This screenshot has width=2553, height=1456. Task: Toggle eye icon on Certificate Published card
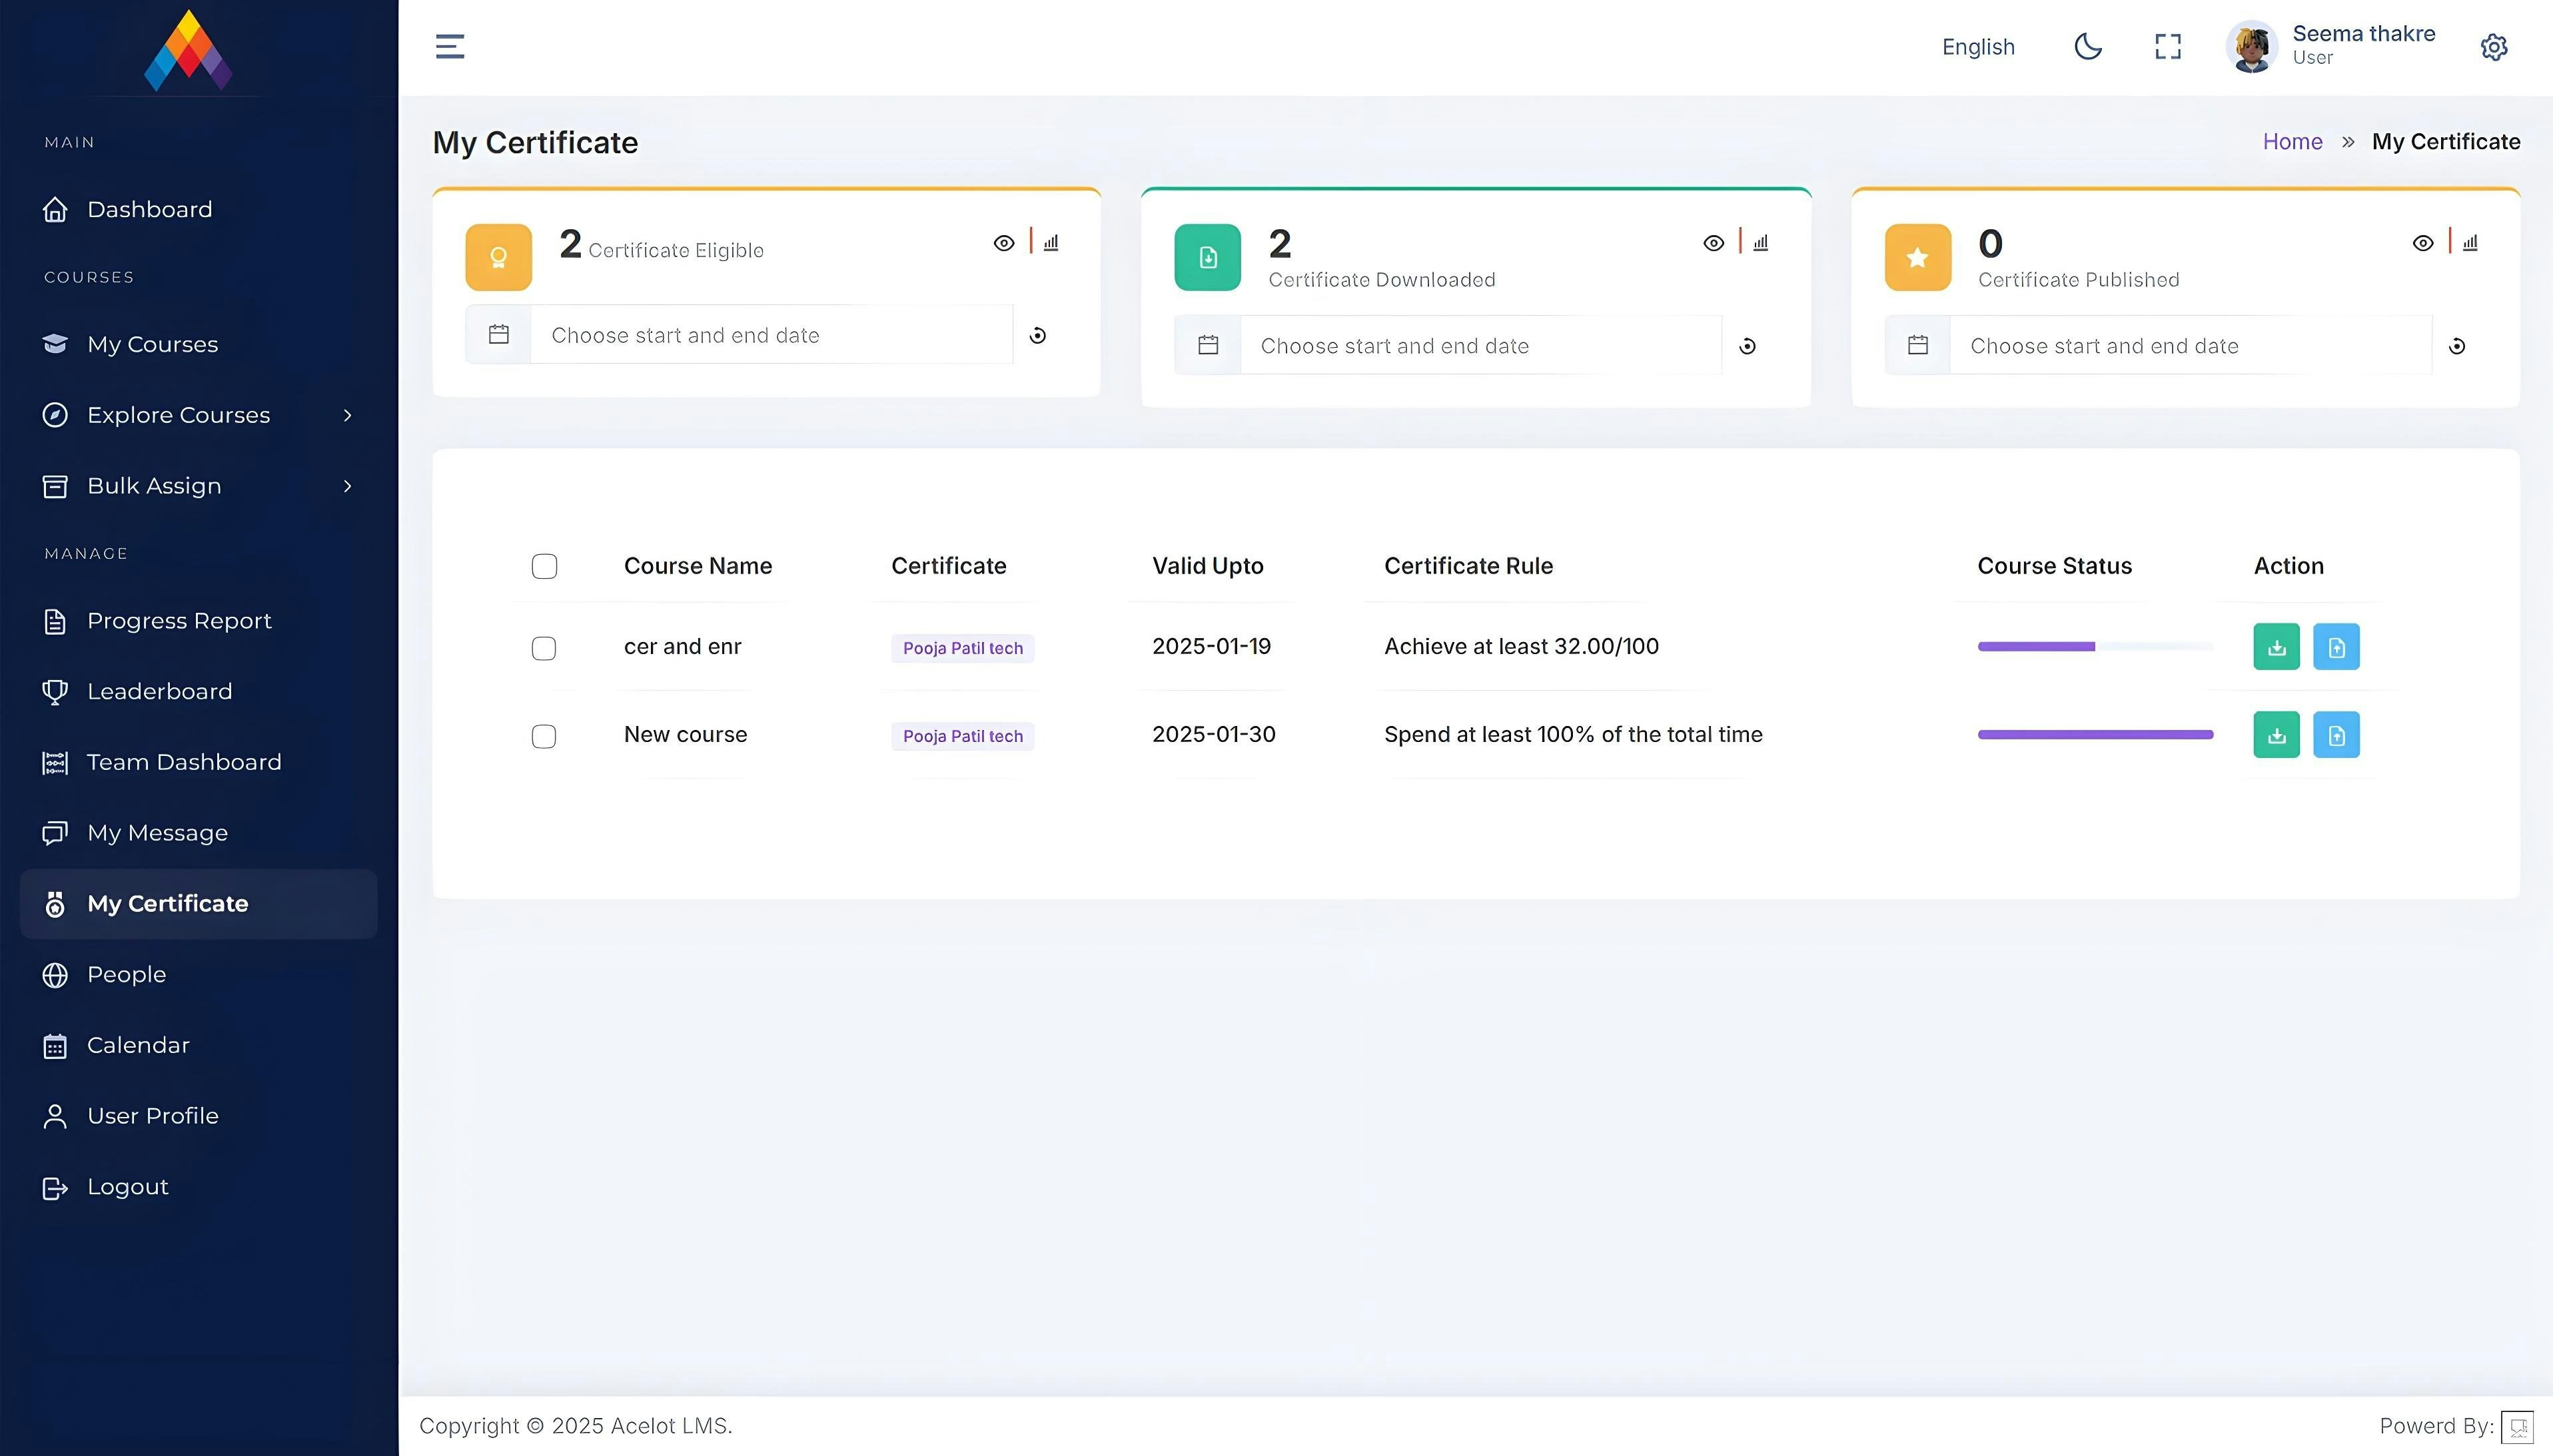[x=2422, y=243]
